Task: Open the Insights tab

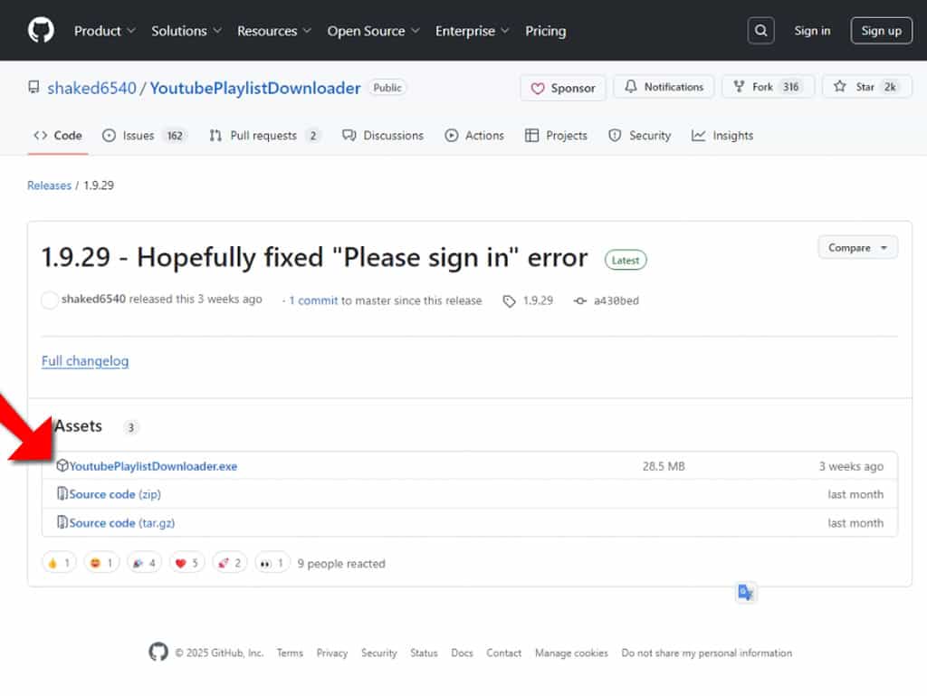Action: pyautogui.click(x=722, y=135)
